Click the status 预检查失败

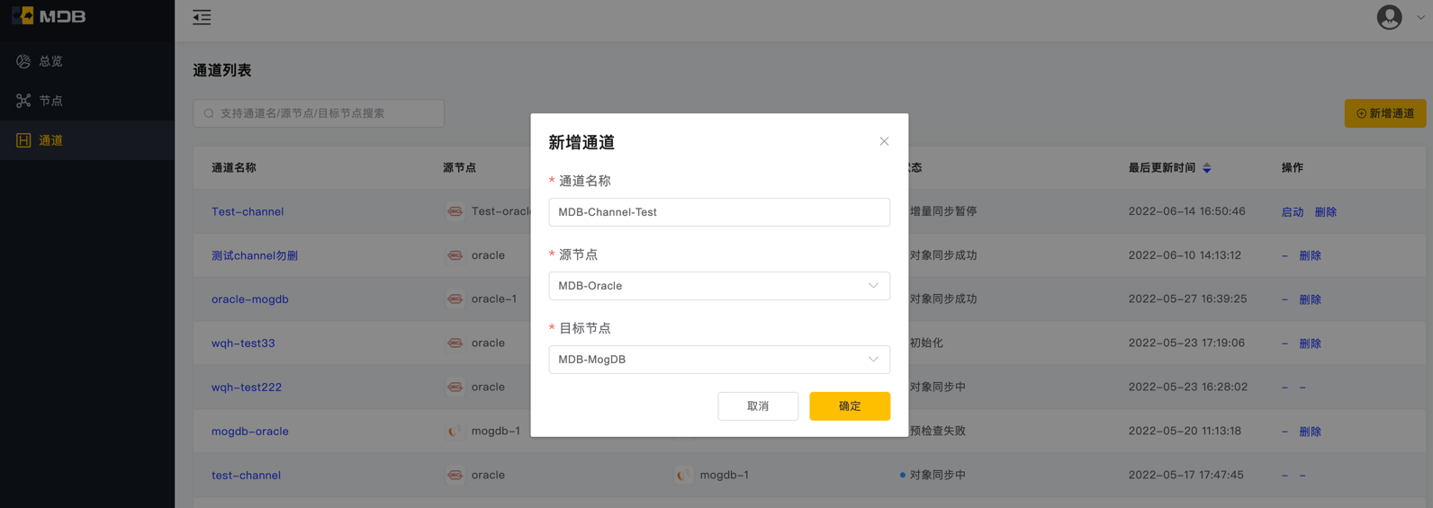937,431
